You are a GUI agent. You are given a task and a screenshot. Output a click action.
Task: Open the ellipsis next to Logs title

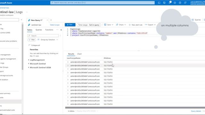27,12
